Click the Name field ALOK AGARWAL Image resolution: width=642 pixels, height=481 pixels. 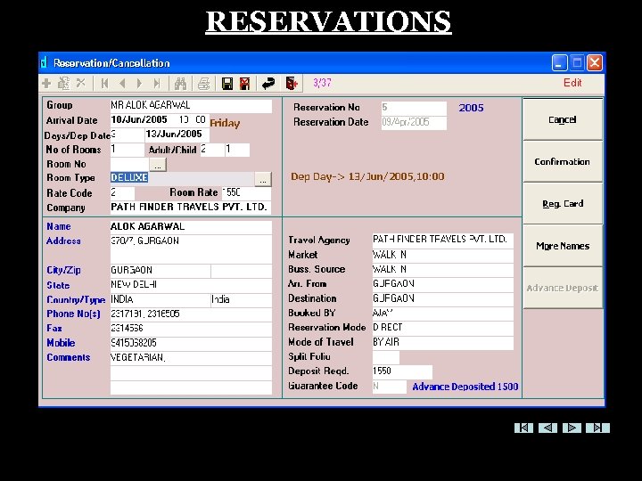coord(191,227)
